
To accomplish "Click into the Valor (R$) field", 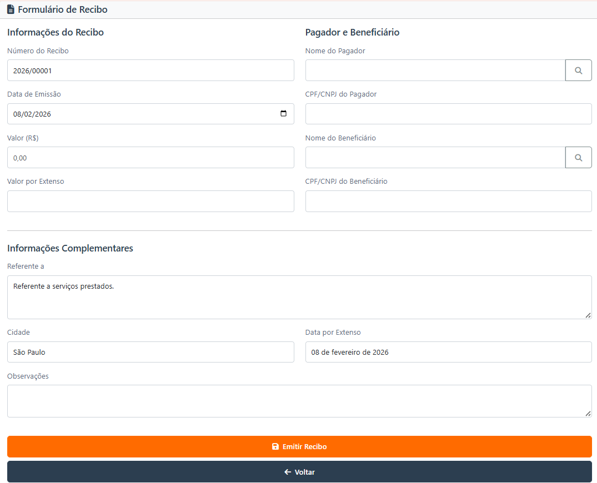I will [x=150, y=158].
